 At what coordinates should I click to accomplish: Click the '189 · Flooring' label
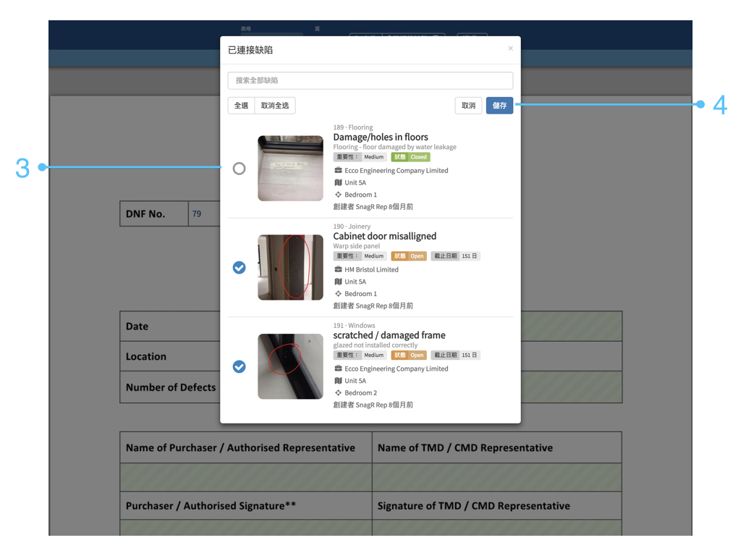(x=353, y=127)
